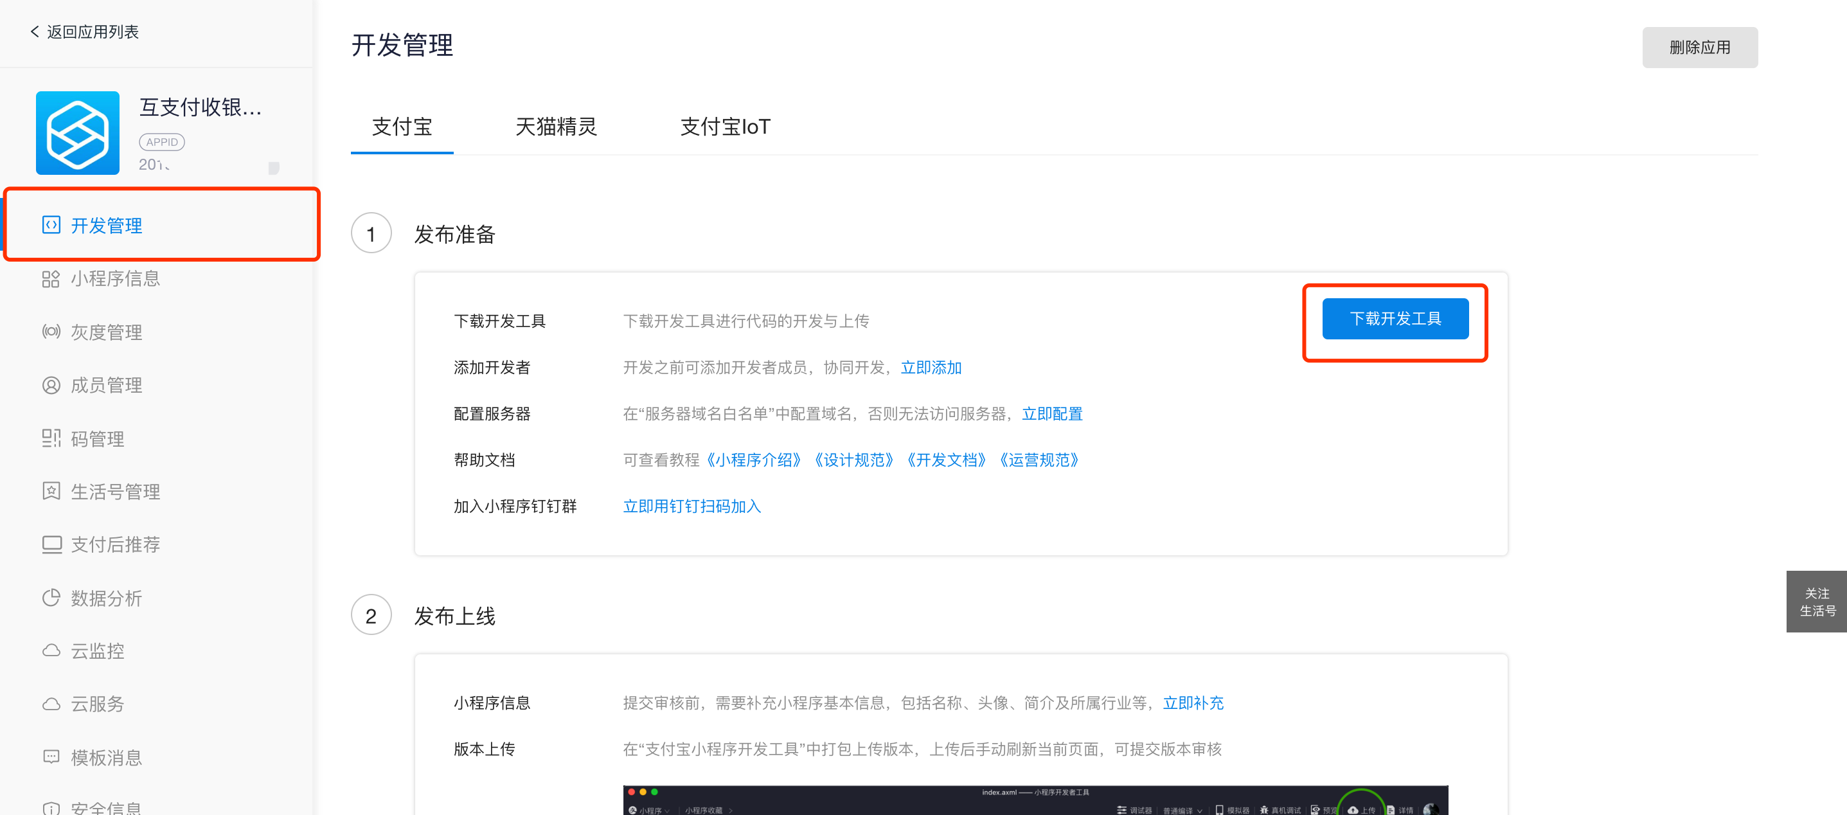This screenshot has width=1847, height=815.
Task: Click the 灰度管理 broadcast icon
Action: coord(51,332)
